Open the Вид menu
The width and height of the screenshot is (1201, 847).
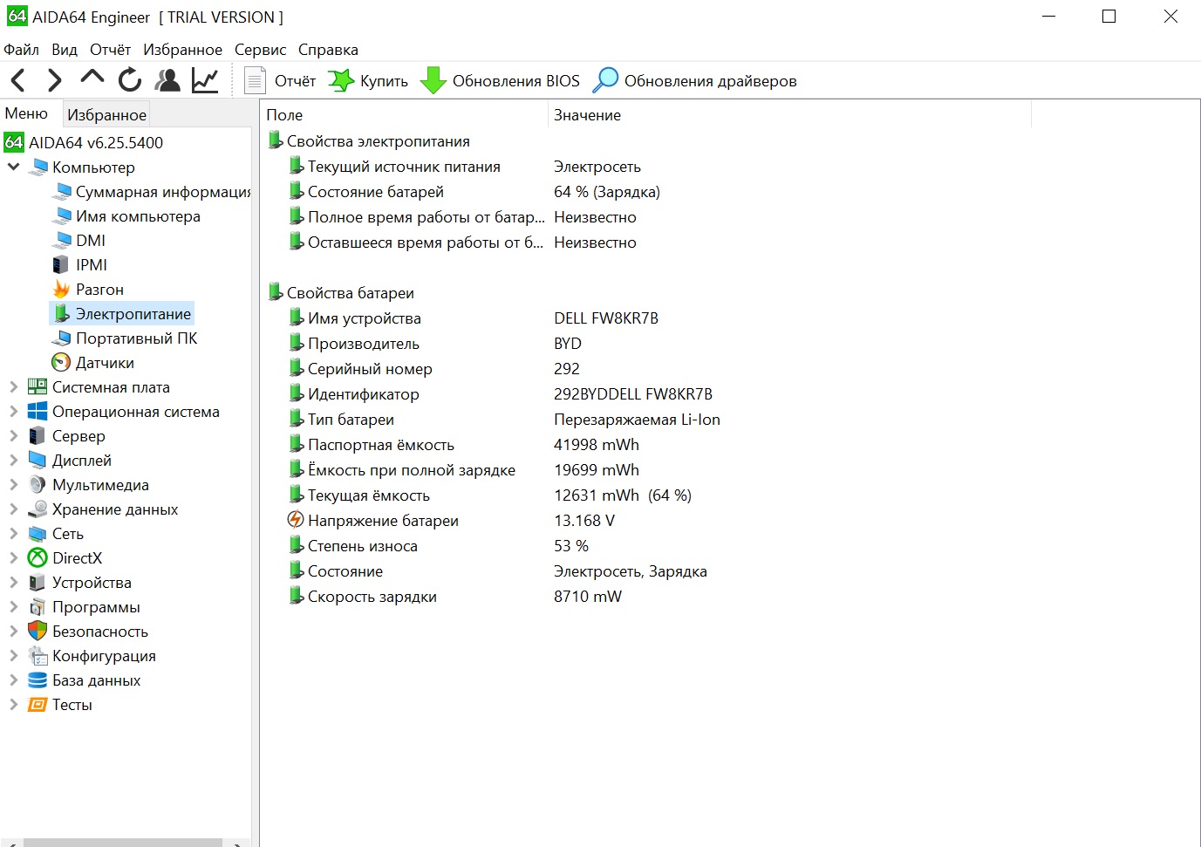point(65,50)
